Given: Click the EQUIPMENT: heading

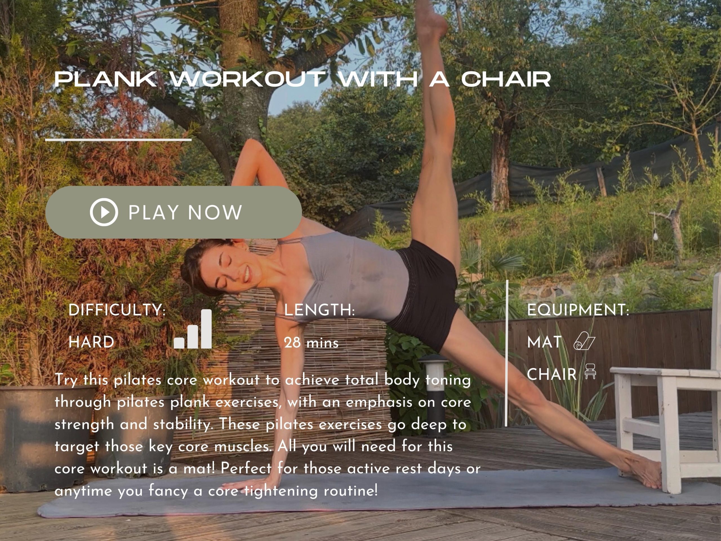Looking at the screenshot, I should [x=578, y=310].
